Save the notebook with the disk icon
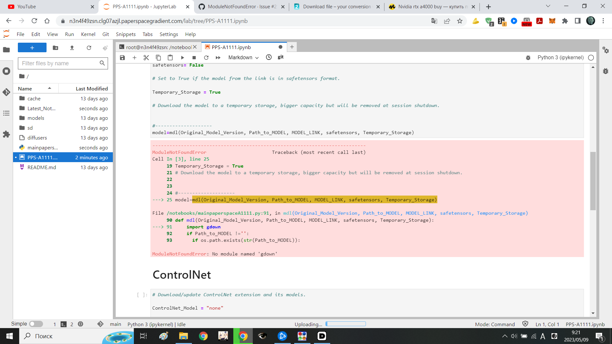 coord(122,58)
